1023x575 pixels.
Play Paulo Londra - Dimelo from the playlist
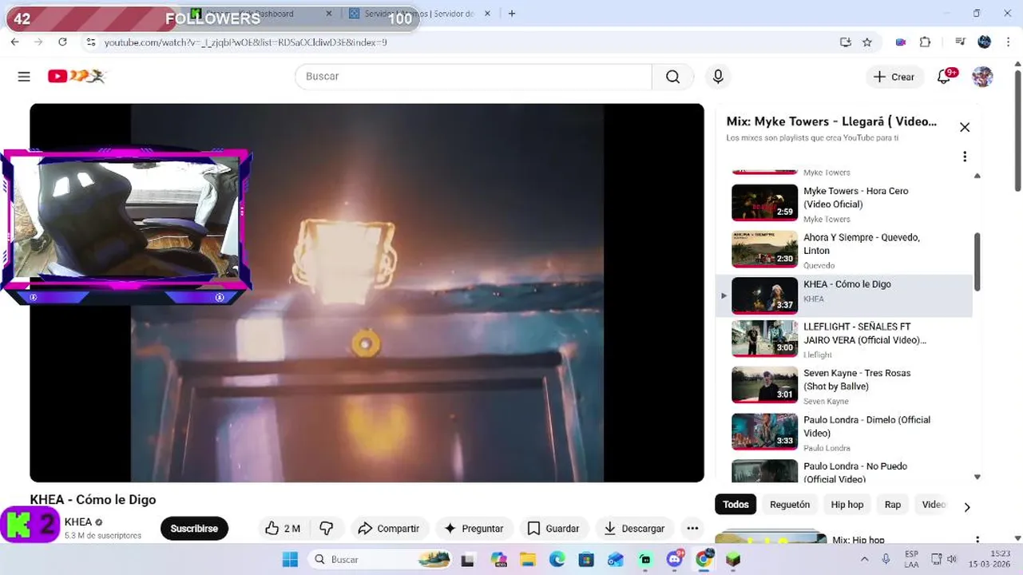(x=844, y=432)
